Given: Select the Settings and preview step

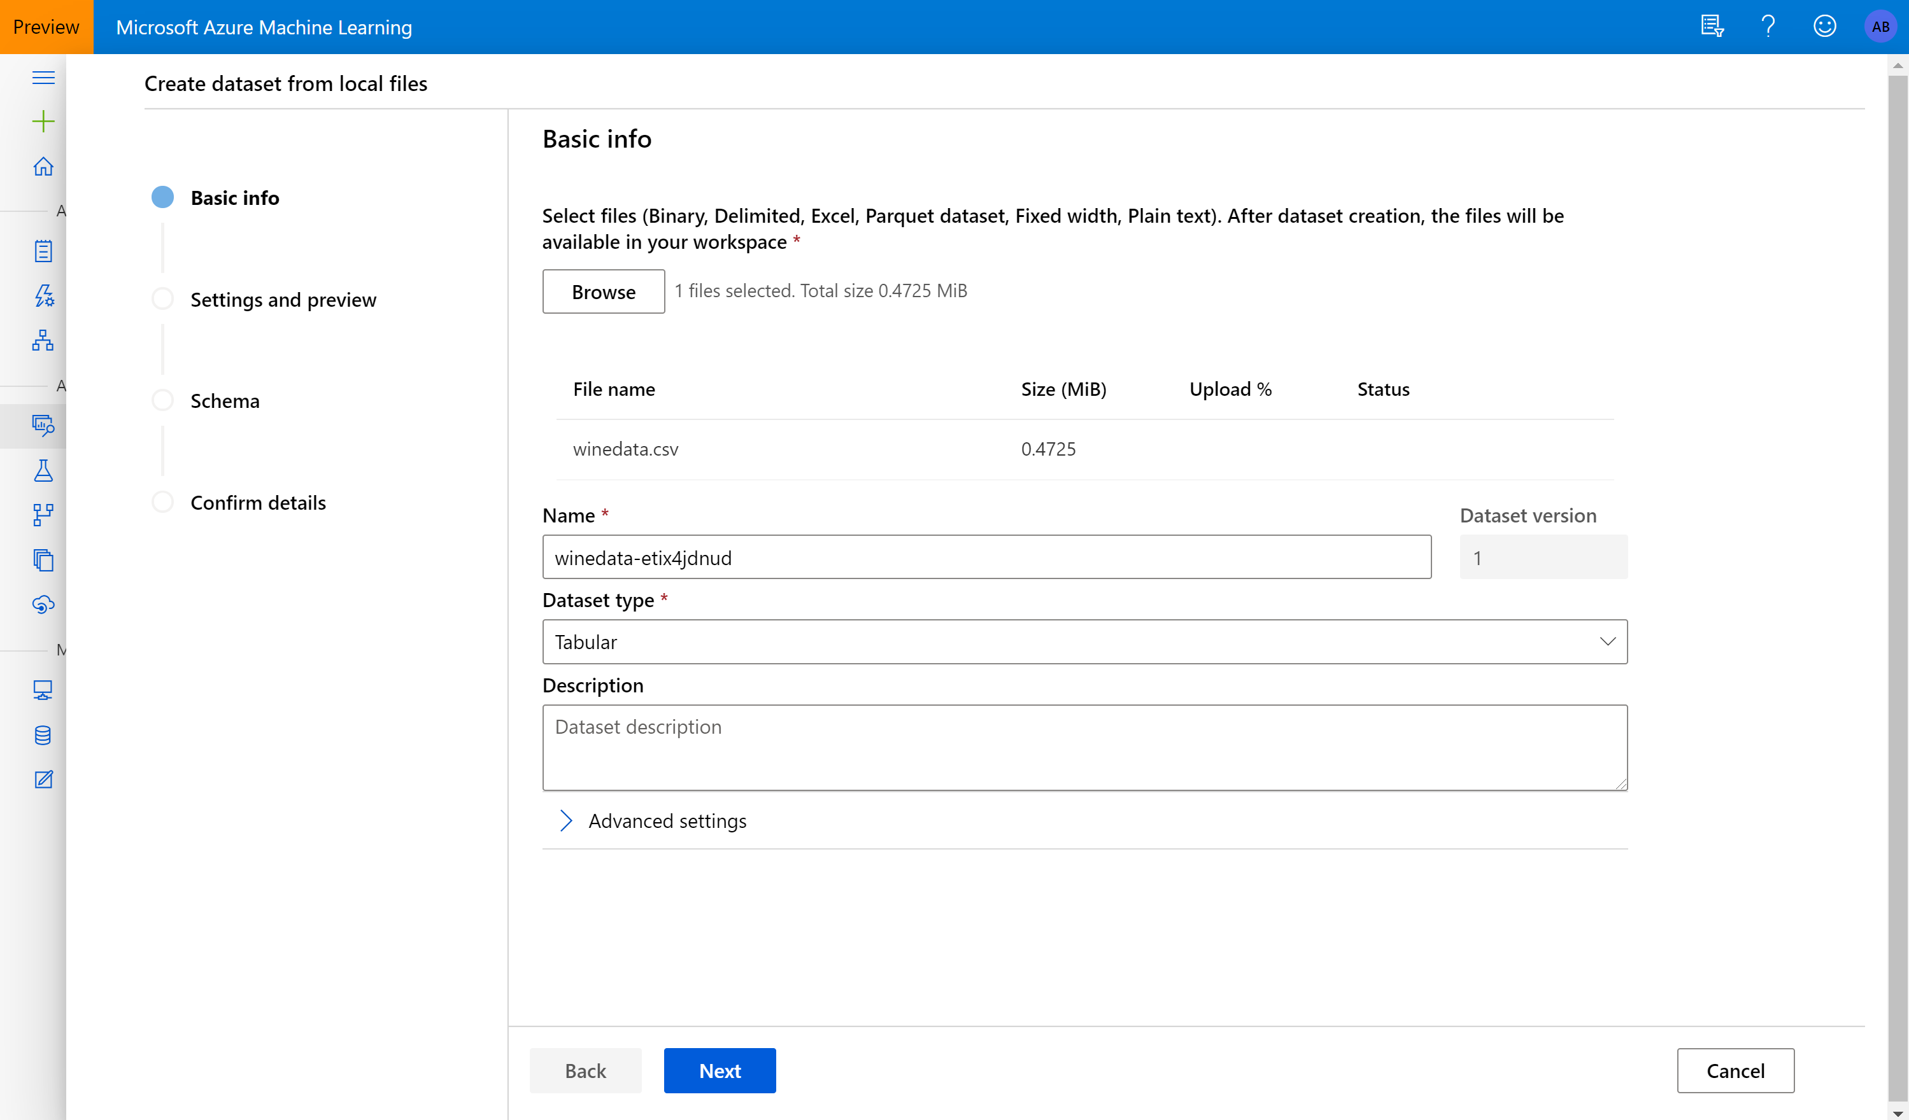Looking at the screenshot, I should 283,300.
